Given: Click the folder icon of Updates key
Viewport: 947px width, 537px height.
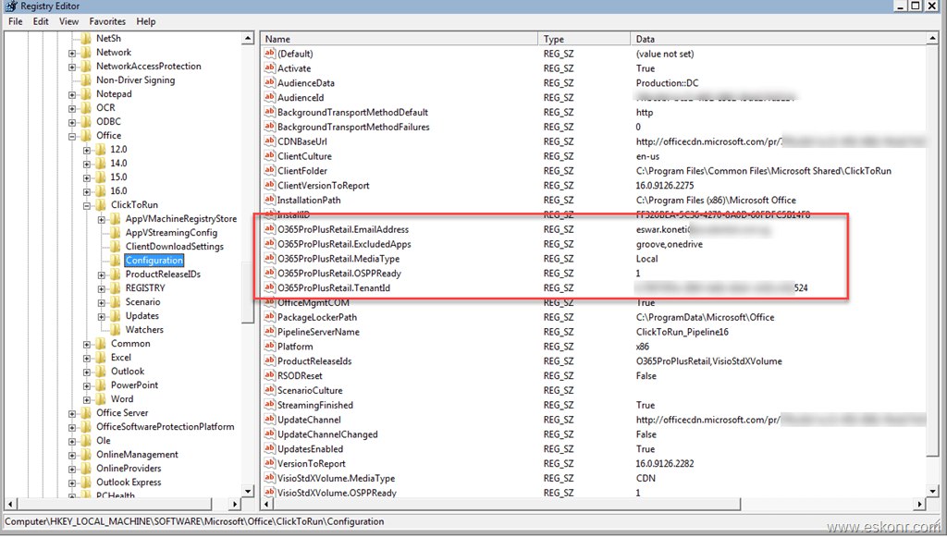Looking at the screenshot, I should 116,316.
